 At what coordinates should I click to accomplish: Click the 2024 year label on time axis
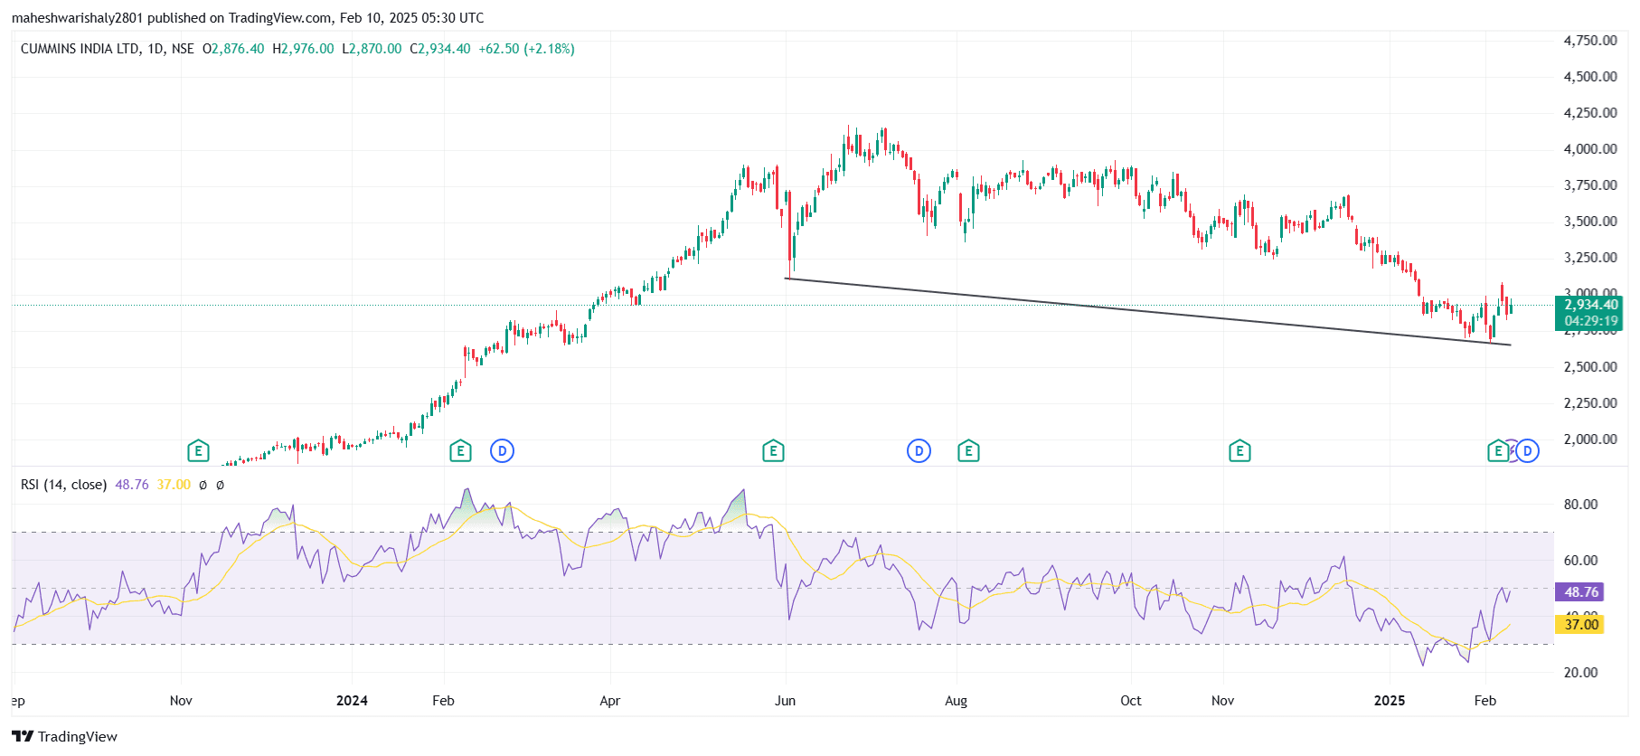(352, 701)
